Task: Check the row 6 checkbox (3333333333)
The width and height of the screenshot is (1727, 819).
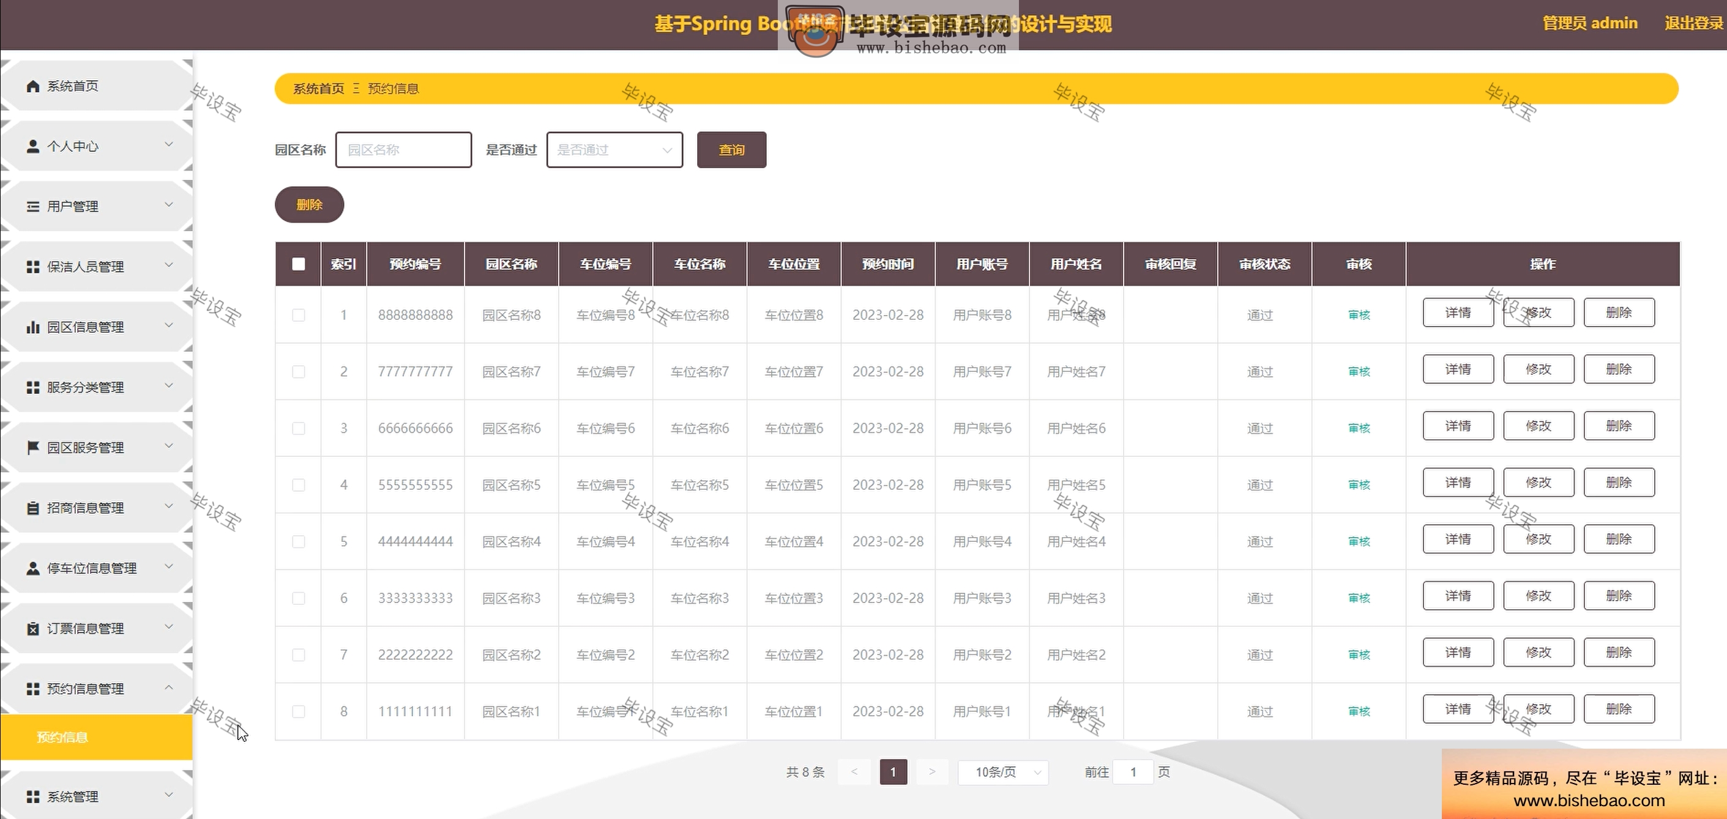Action: (298, 598)
